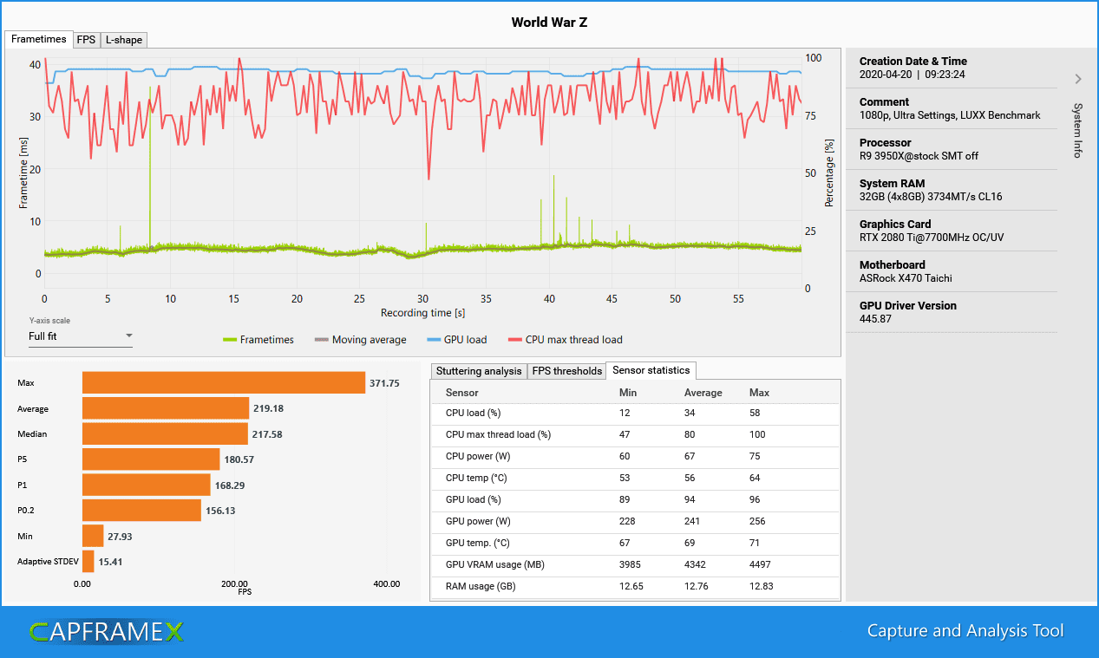Switch to the Frametimes tab

tap(39, 39)
